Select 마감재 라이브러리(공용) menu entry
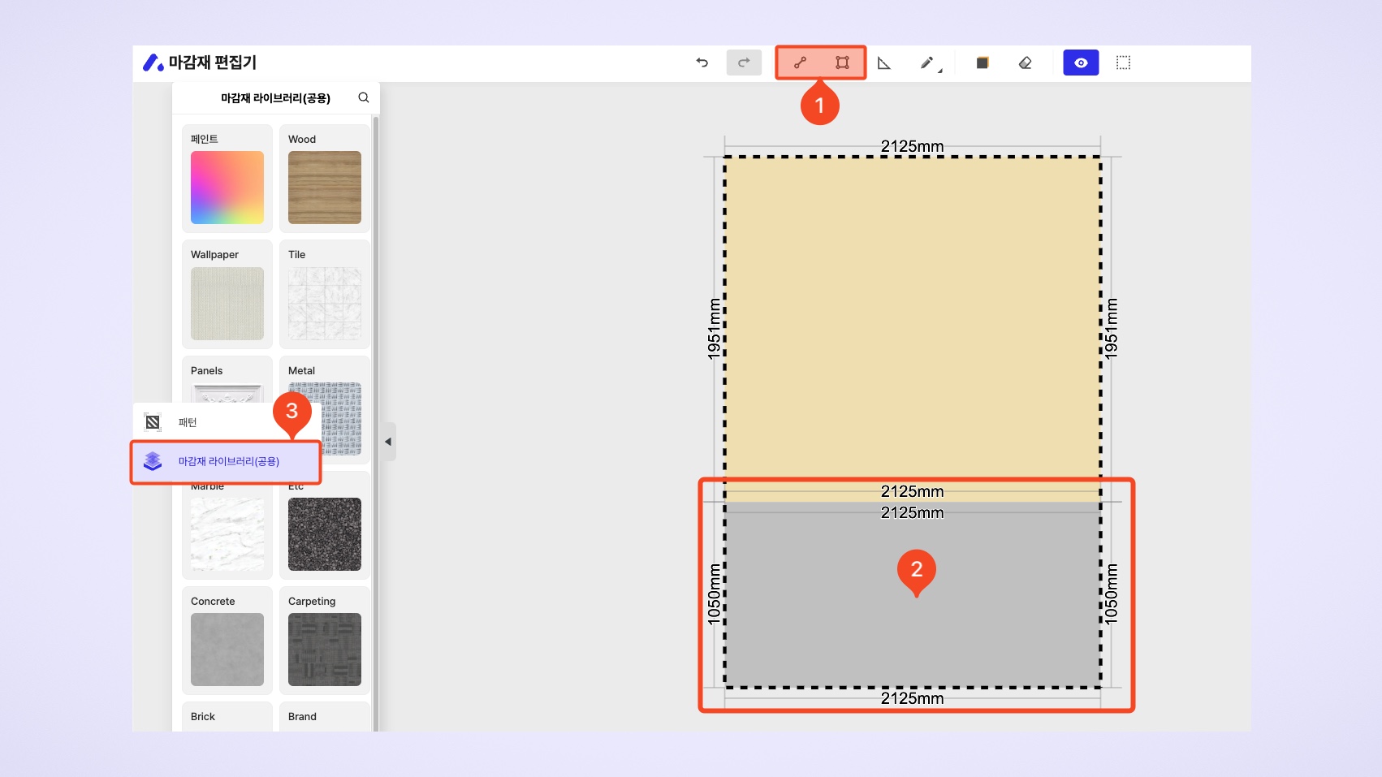Screen dimensions: 1382x777 (x=226, y=461)
